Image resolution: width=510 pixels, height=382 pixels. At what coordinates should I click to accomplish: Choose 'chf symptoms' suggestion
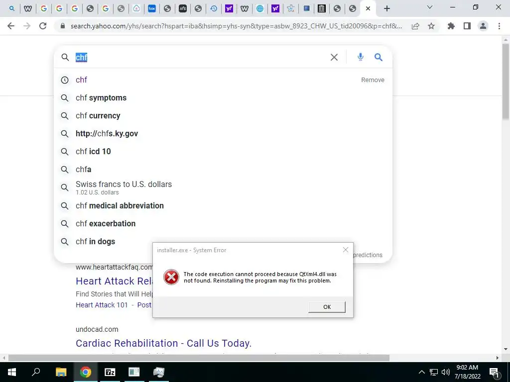(223, 98)
